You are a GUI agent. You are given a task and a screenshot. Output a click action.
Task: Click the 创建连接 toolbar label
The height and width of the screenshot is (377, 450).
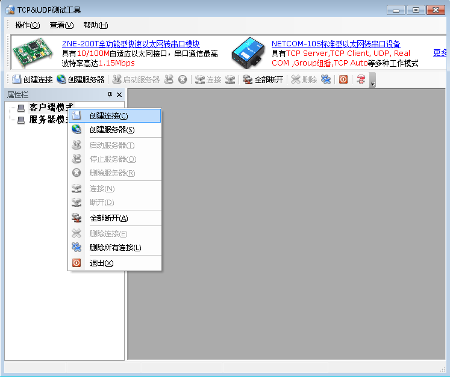38,79
